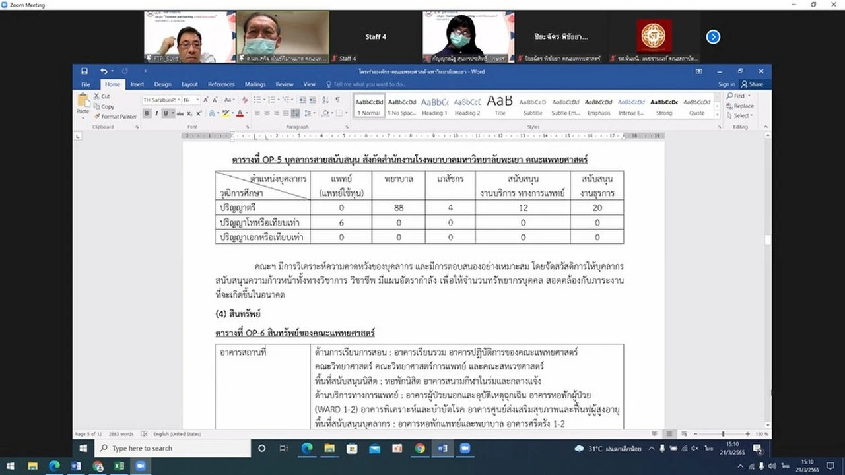The width and height of the screenshot is (845, 475).
Task: Expand bullet list options
Action: coord(264,100)
